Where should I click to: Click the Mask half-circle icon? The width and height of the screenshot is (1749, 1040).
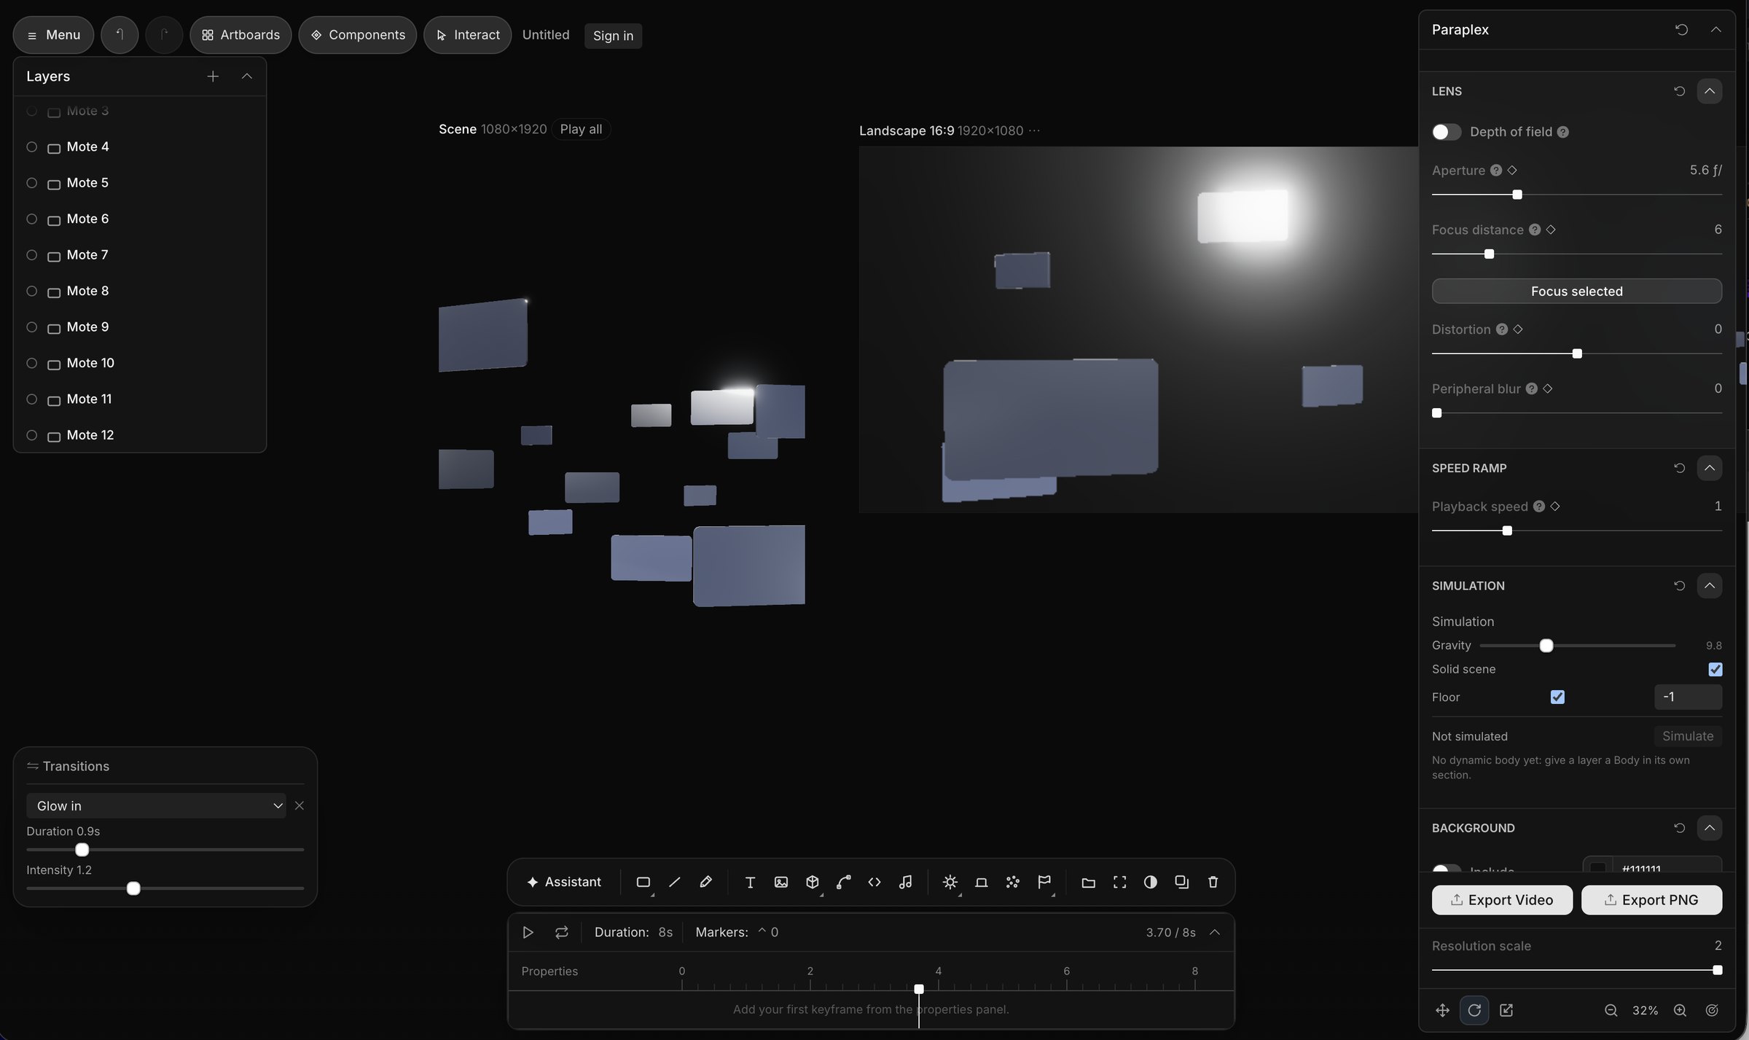coord(1151,882)
